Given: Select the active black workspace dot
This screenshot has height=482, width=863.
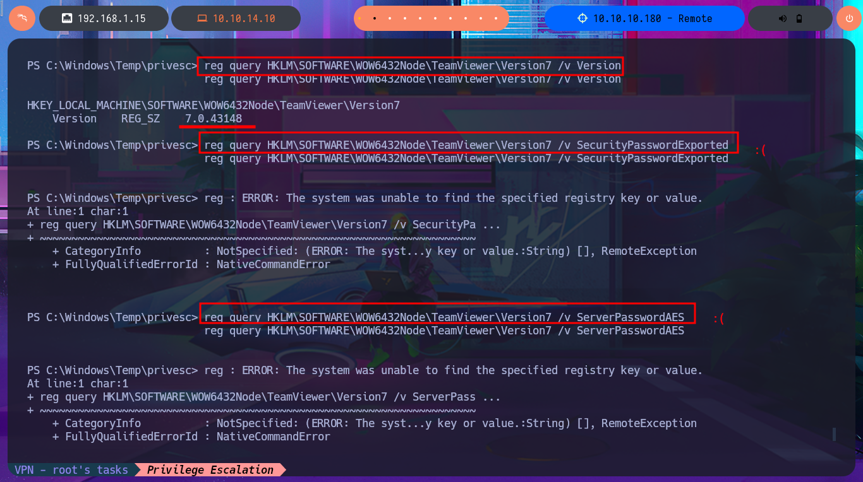Looking at the screenshot, I should tap(375, 19).
